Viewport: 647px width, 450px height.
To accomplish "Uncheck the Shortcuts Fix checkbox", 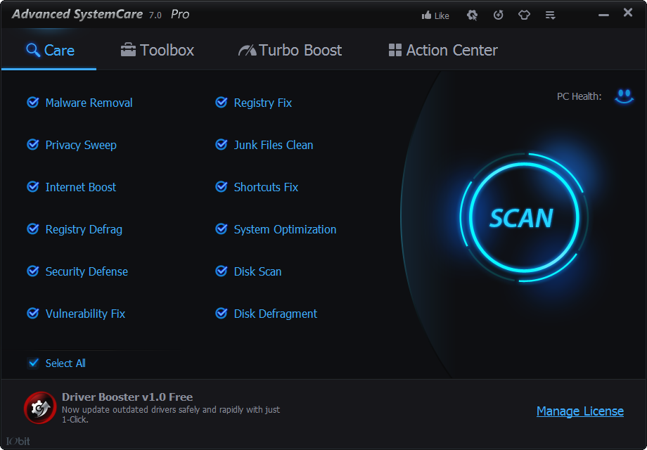I will click(222, 187).
